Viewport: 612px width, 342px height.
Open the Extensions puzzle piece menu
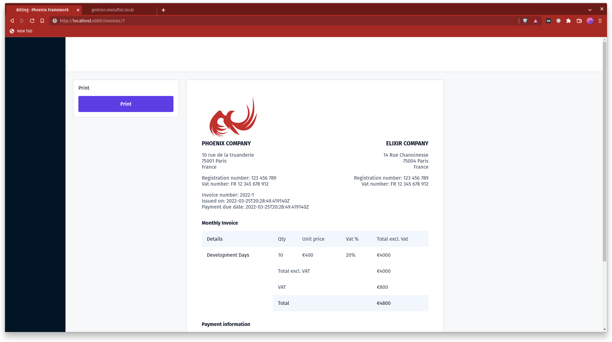(x=569, y=21)
